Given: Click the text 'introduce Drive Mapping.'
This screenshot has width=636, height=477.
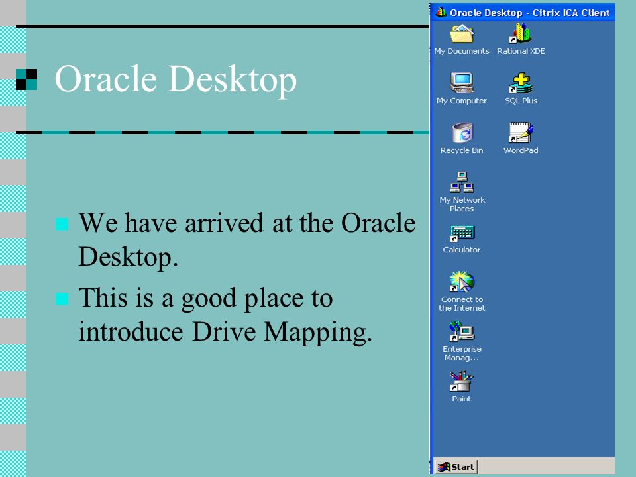Looking at the screenshot, I should 225,332.
